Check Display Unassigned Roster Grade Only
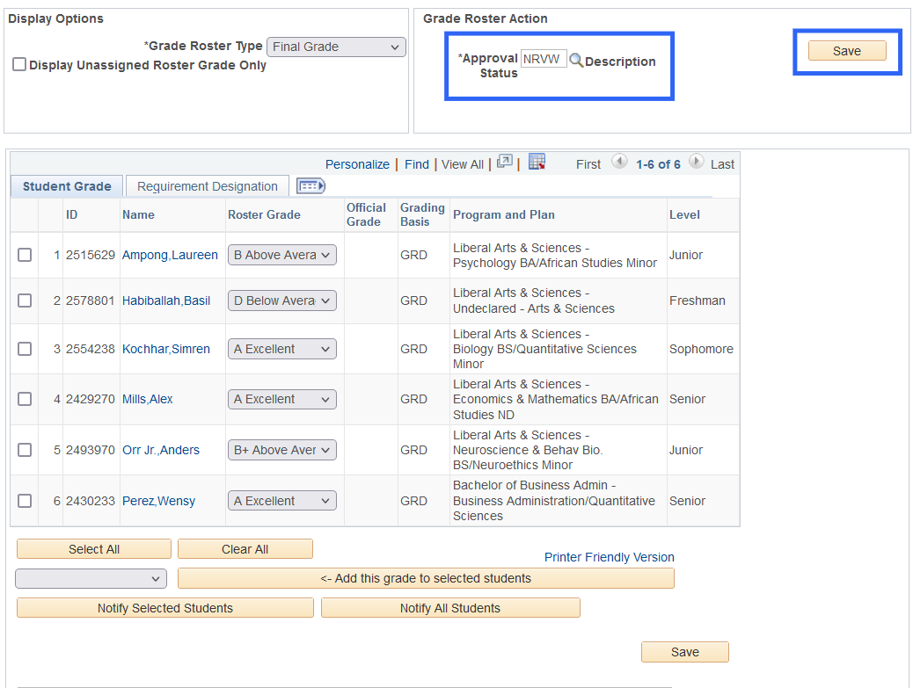The image size is (913, 688). pos(19,65)
